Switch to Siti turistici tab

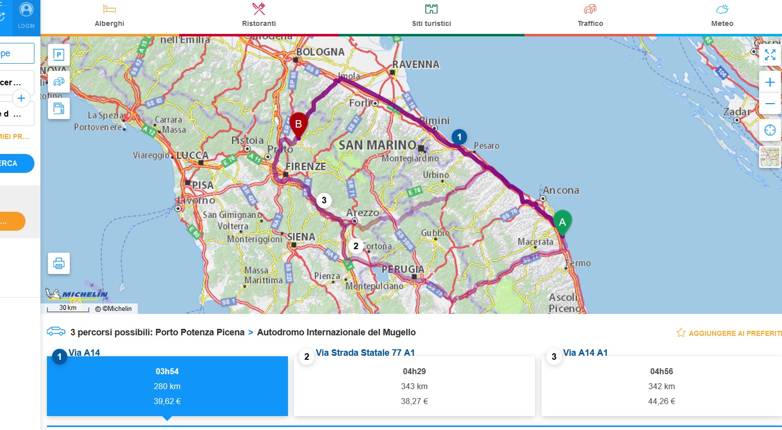tap(431, 16)
